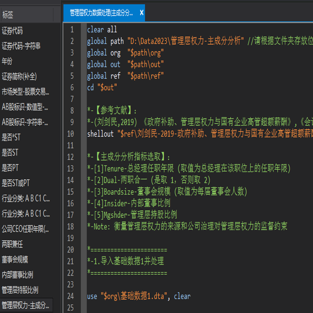Choose the 管理层持股比例 variable

coord(20,290)
